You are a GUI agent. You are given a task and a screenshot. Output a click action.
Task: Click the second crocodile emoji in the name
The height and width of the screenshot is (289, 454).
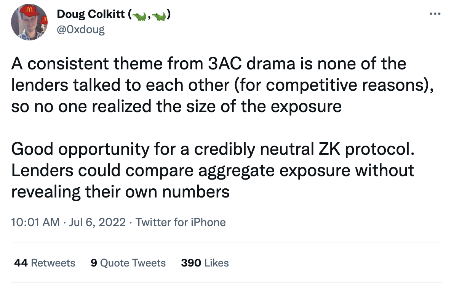coord(160,15)
